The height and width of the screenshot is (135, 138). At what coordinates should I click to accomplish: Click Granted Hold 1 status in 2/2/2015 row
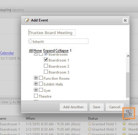coord(104,129)
